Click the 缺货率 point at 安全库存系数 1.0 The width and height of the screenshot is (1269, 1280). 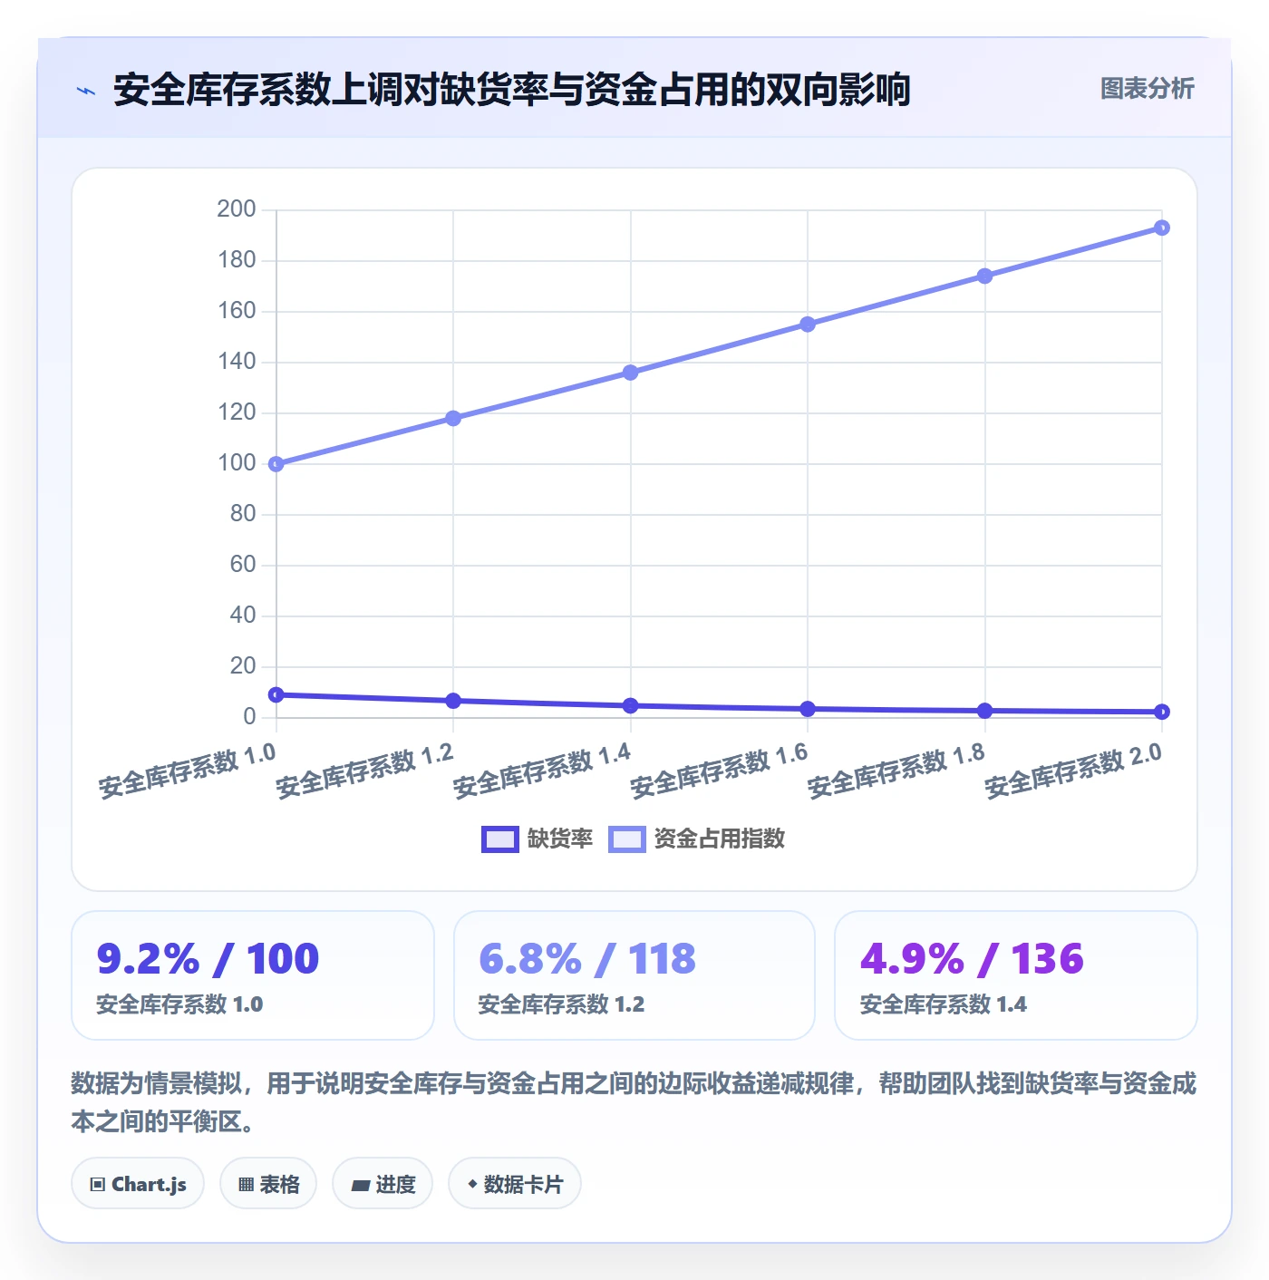click(276, 694)
